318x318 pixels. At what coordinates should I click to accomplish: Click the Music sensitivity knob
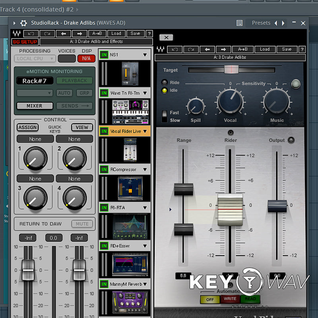click(277, 101)
